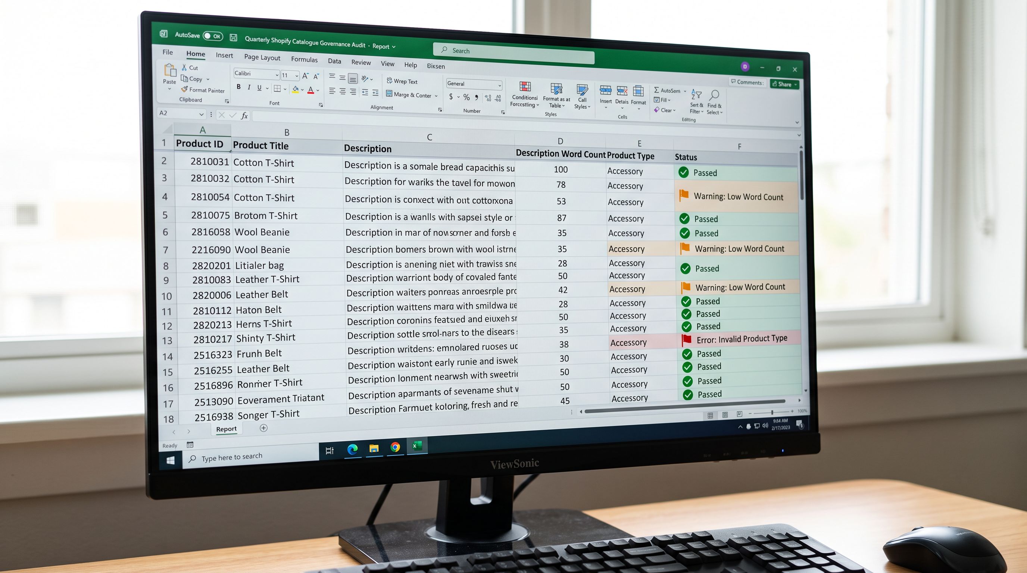
Task: Click the Wrap Text button
Action: tap(402, 81)
